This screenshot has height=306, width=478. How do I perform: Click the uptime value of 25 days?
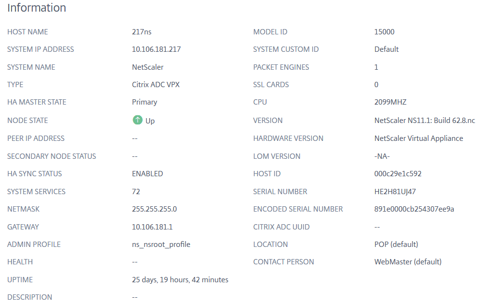coord(180,280)
